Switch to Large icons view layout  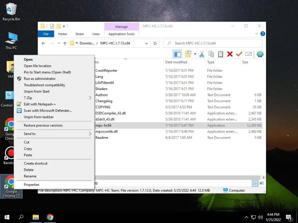tap(262, 183)
